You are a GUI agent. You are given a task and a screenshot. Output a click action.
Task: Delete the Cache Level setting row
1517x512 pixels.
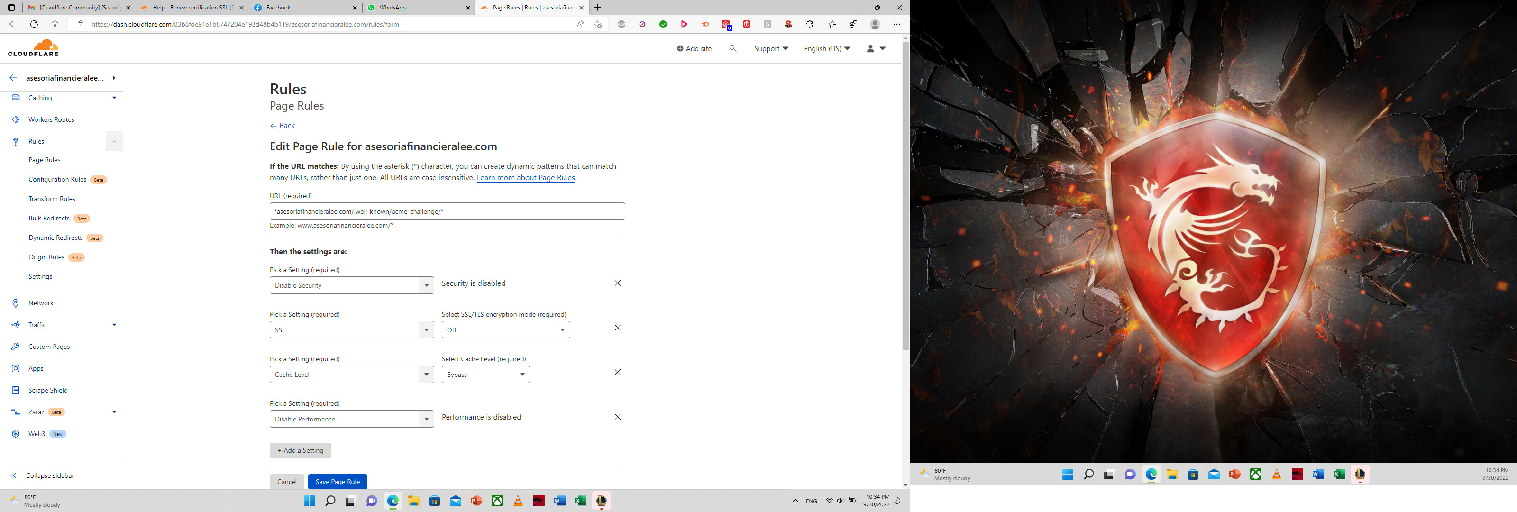coord(617,372)
